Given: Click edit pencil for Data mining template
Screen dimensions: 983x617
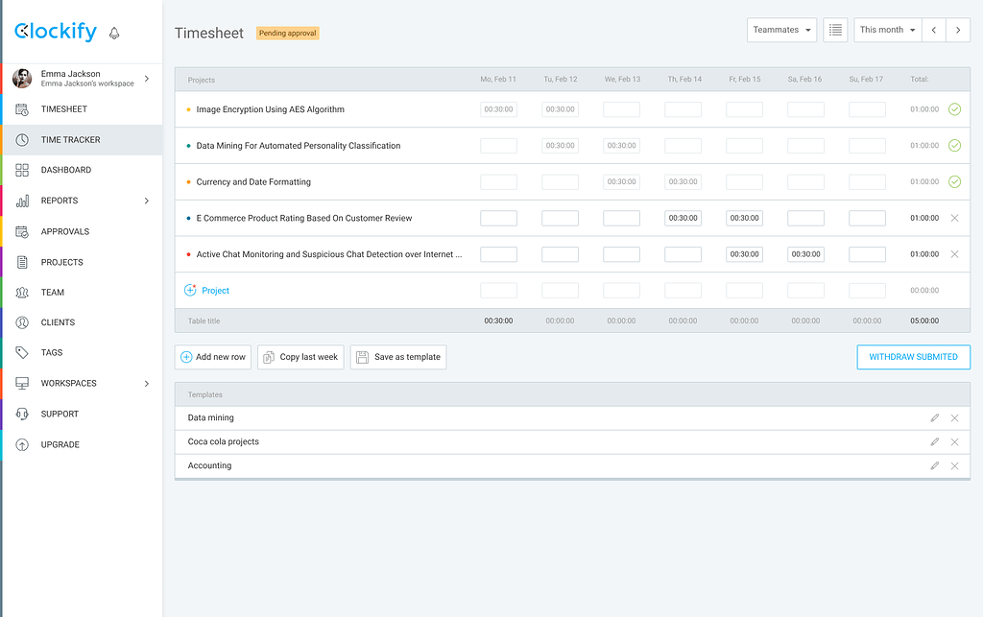Looking at the screenshot, I should [934, 418].
